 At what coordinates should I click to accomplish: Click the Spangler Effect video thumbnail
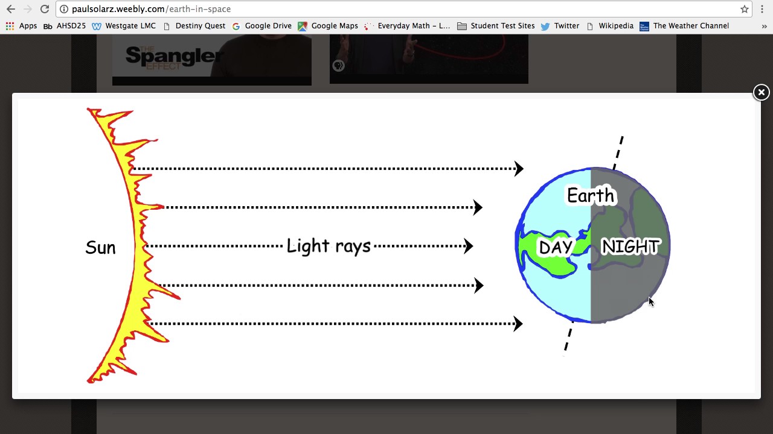tap(212, 60)
